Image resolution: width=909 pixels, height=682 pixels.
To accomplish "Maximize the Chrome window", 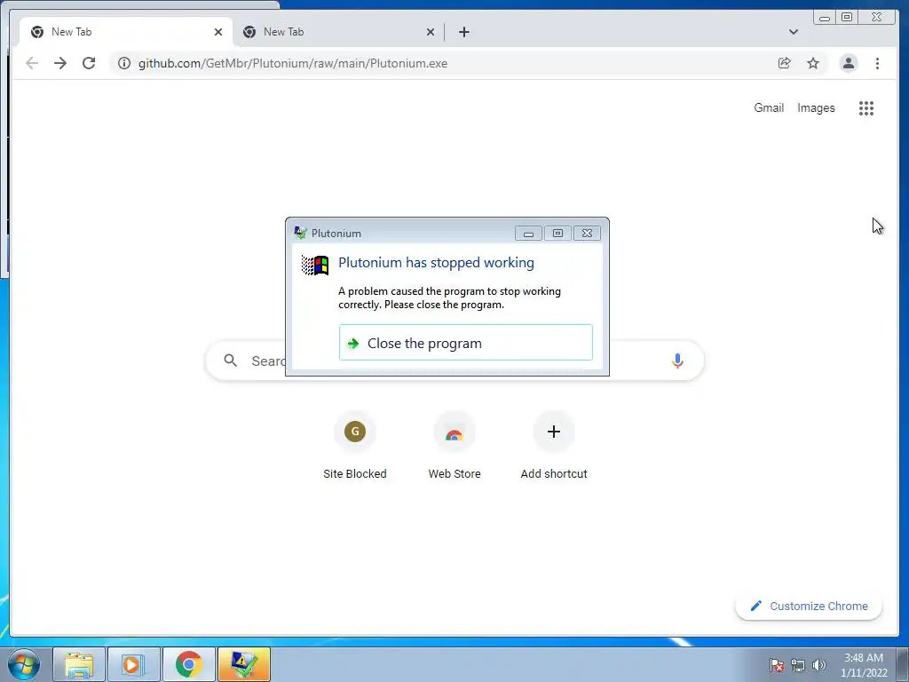I will [847, 18].
